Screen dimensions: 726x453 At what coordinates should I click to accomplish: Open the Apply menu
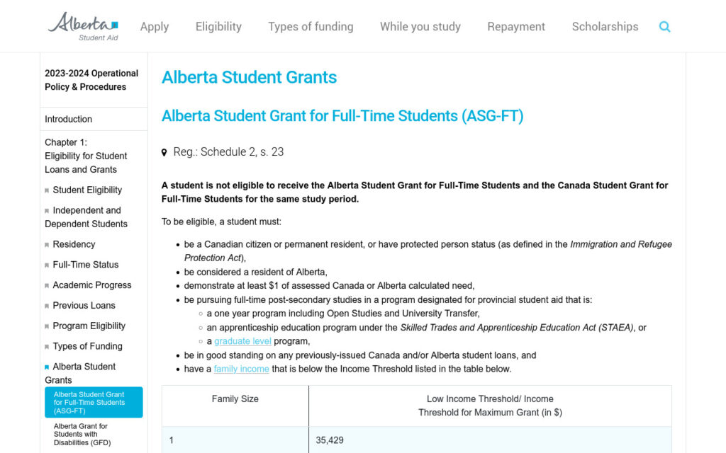coord(155,27)
